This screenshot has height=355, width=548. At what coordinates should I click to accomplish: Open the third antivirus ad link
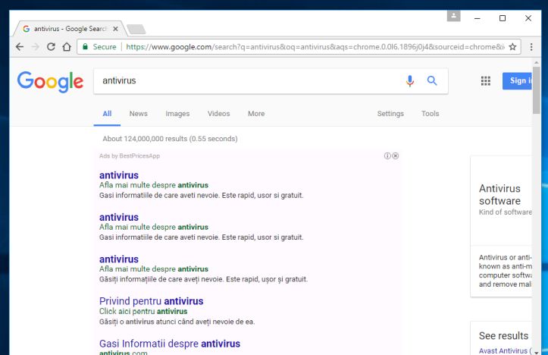click(x=119, y=259)
